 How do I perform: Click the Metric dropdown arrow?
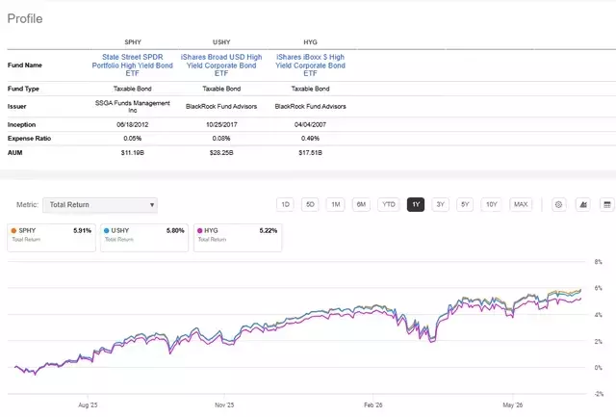coord(152,205)
